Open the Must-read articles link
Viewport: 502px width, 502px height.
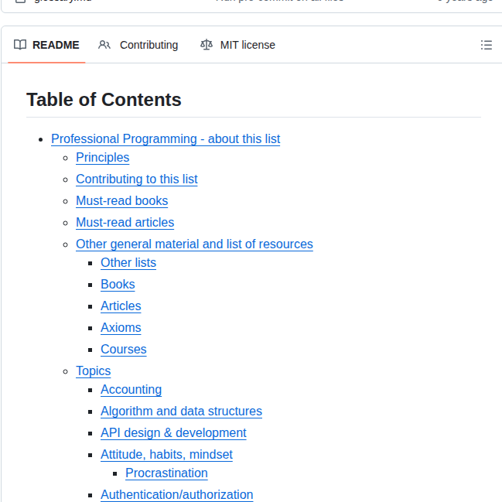(x=125, y=223)
